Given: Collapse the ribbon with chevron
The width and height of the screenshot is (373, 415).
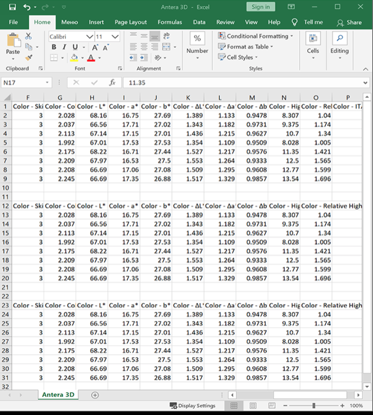Looking at the screenshot, I should [x=365, y=69].
